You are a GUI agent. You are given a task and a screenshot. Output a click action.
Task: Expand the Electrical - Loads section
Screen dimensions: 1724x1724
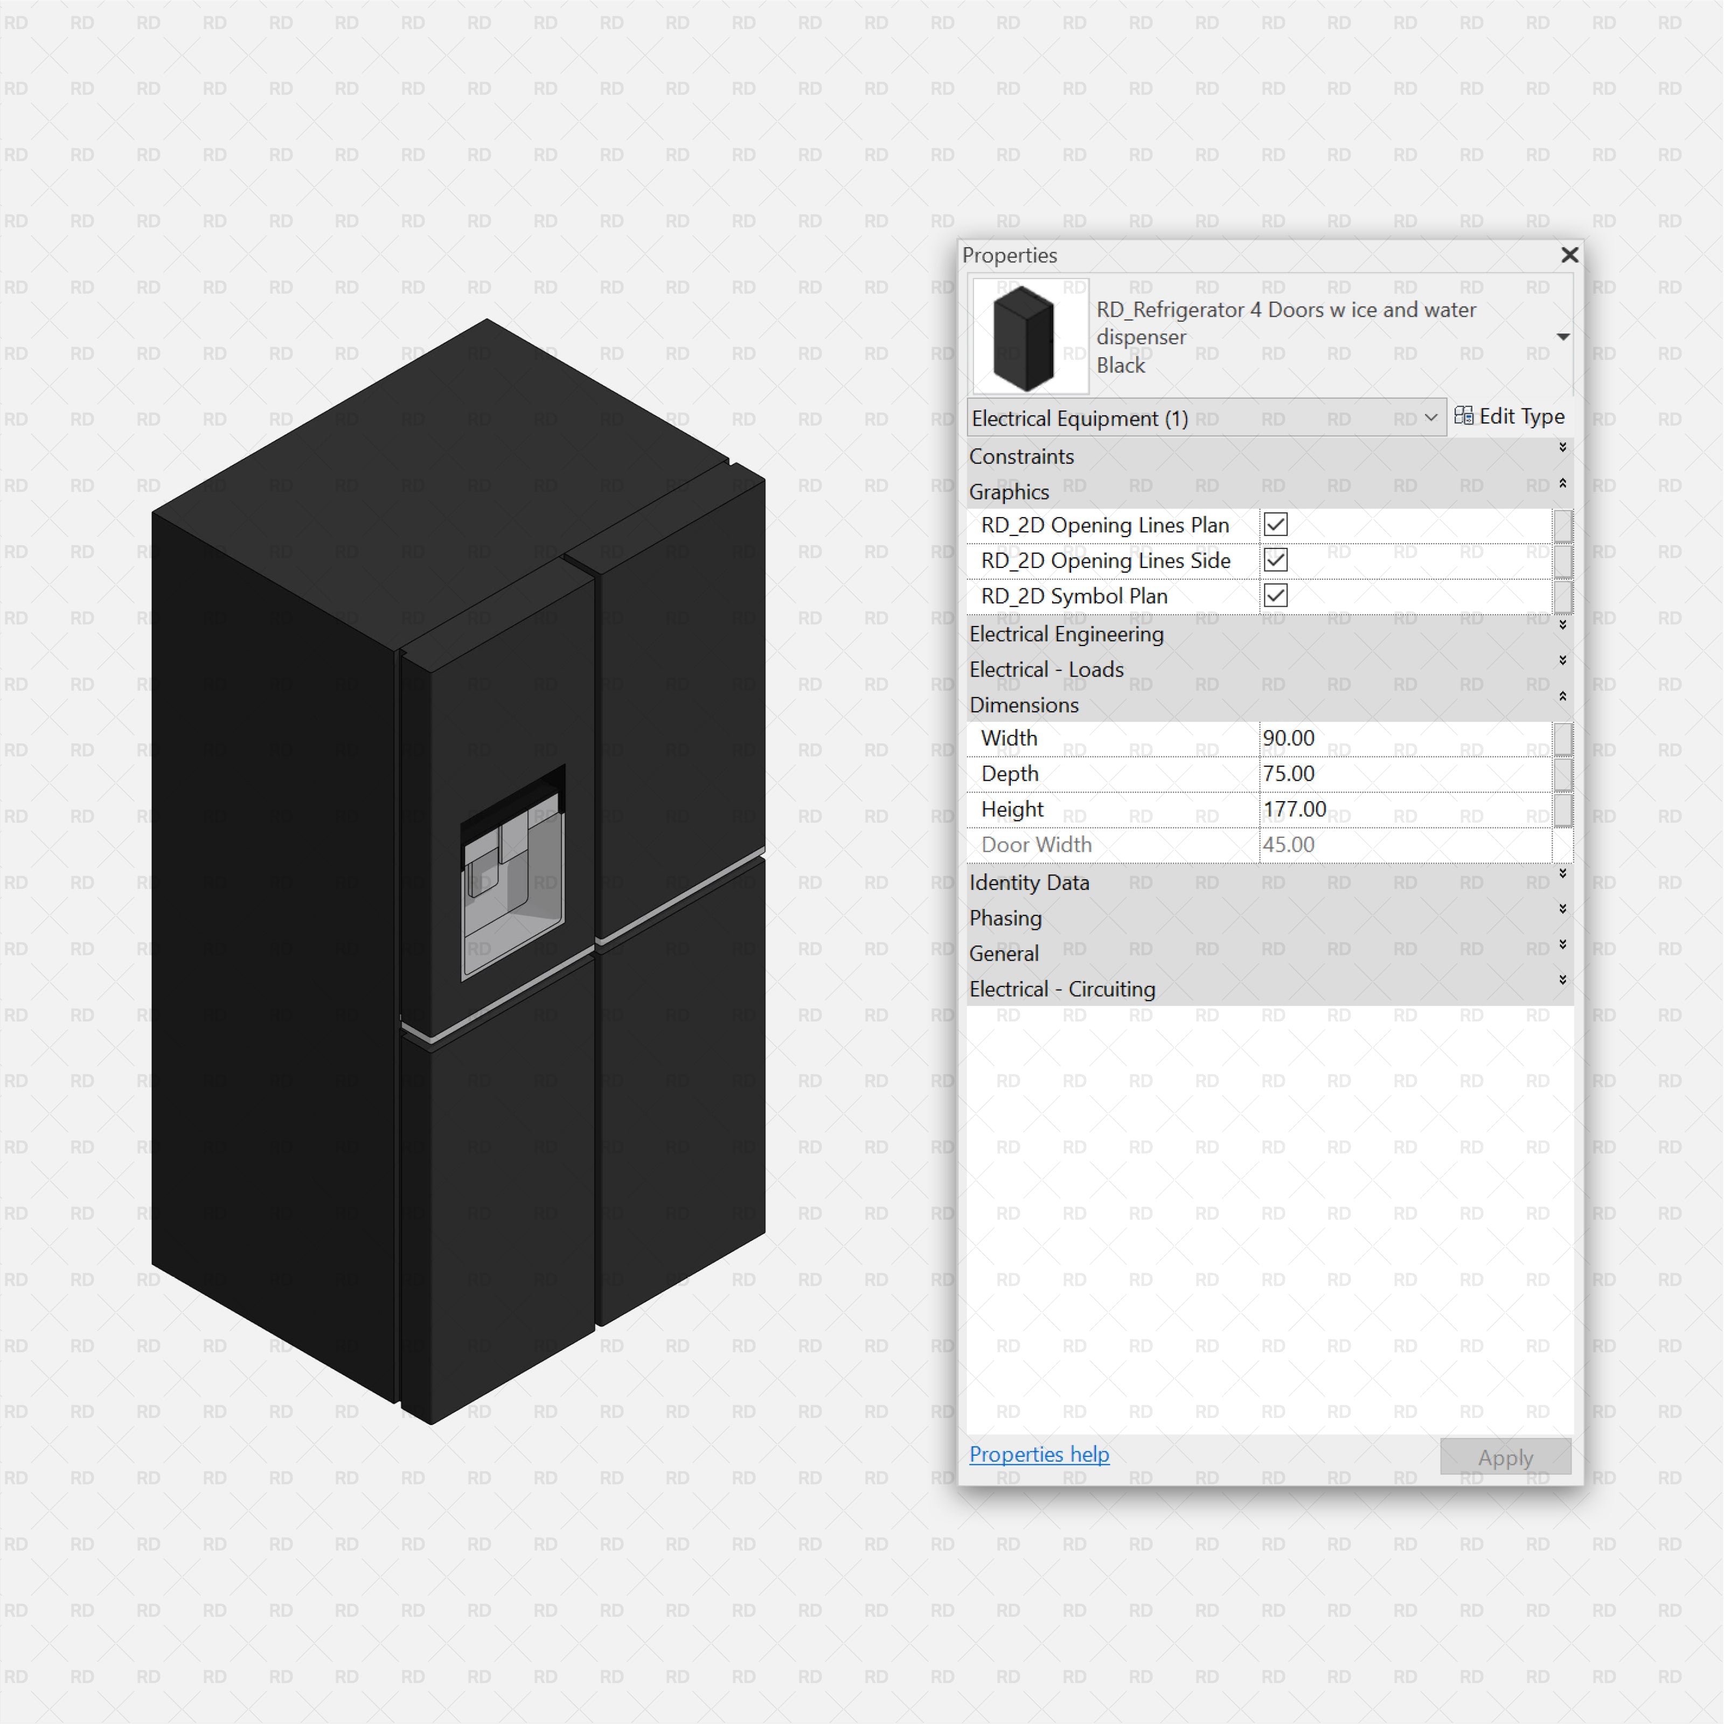click(1563, 661)
